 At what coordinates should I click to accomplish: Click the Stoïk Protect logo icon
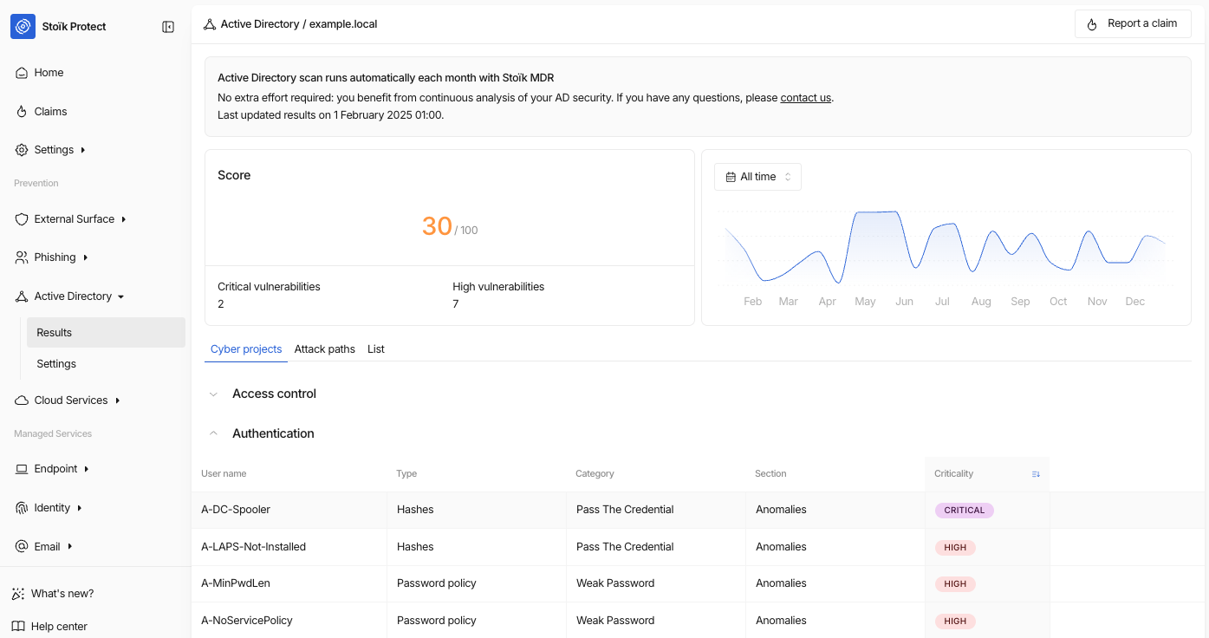23,27
